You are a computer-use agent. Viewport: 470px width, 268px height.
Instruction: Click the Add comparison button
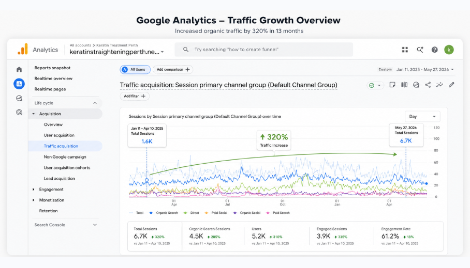point(173,69)
